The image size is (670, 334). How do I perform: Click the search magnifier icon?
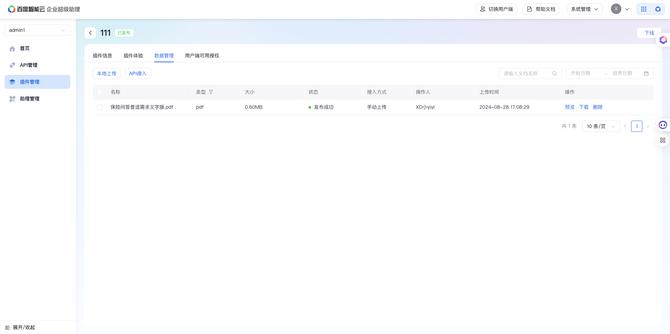coord(554,73)
